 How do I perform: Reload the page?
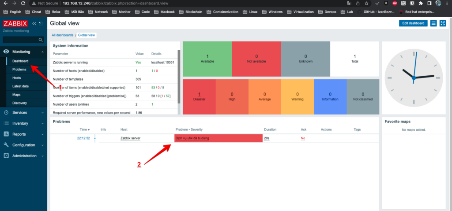pos(23,4)
